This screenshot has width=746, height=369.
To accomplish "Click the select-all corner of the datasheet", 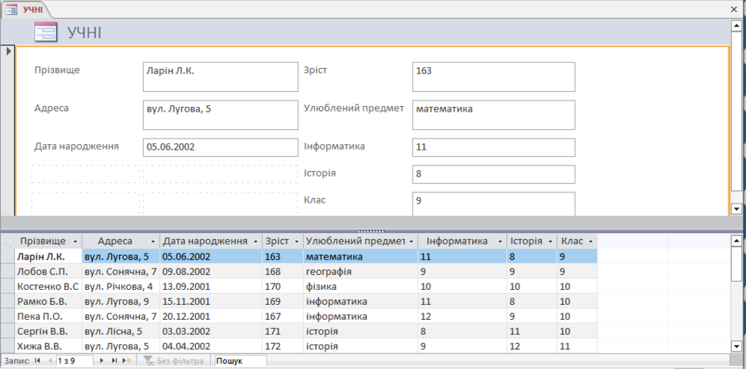I will [8, 242].
